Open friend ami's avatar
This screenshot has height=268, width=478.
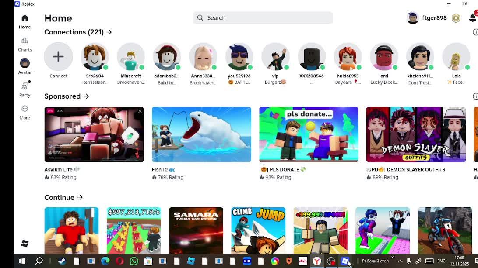tap(384, 57)
